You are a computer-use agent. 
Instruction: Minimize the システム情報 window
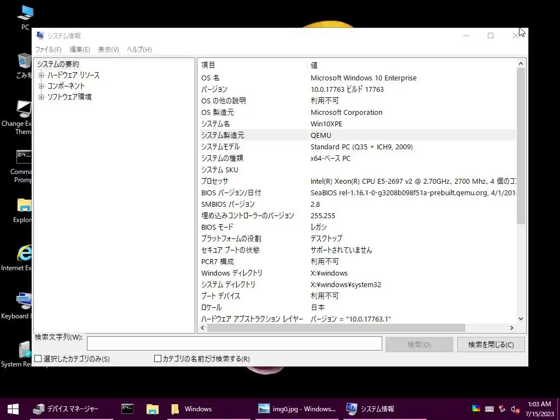pyautogui.click(x=466, y=36)
